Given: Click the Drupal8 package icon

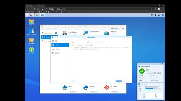Looking at the screenshot, I should tap(86, 88).
